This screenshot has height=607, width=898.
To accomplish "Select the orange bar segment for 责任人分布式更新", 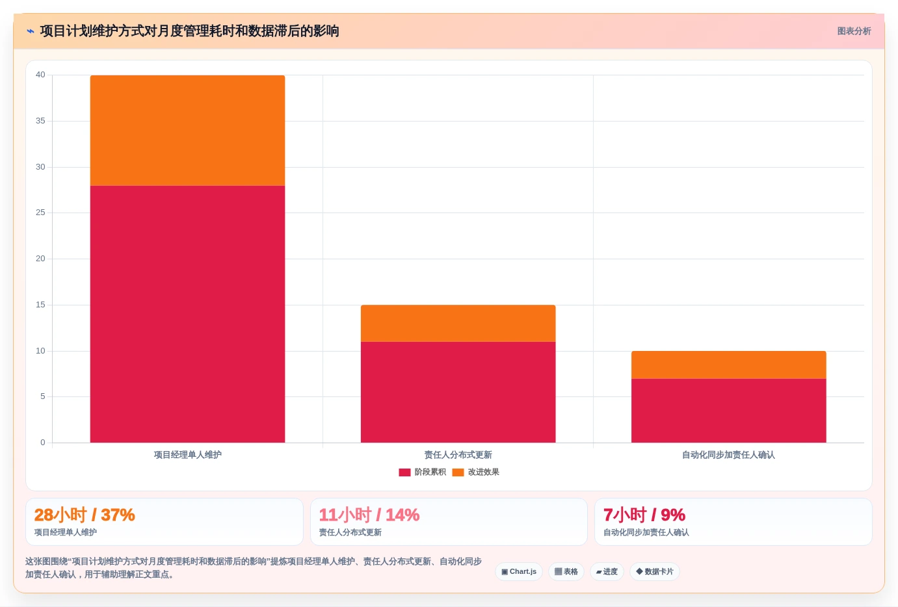I will coord(458,324).
